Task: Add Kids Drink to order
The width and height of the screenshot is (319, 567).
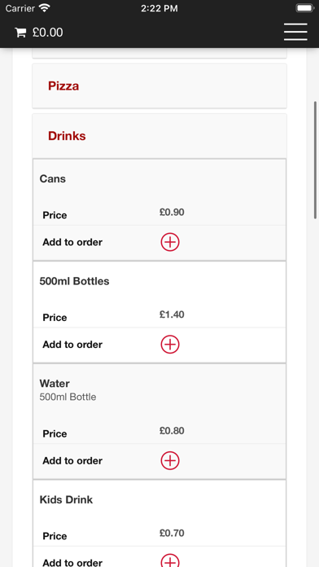Action: 170,560
